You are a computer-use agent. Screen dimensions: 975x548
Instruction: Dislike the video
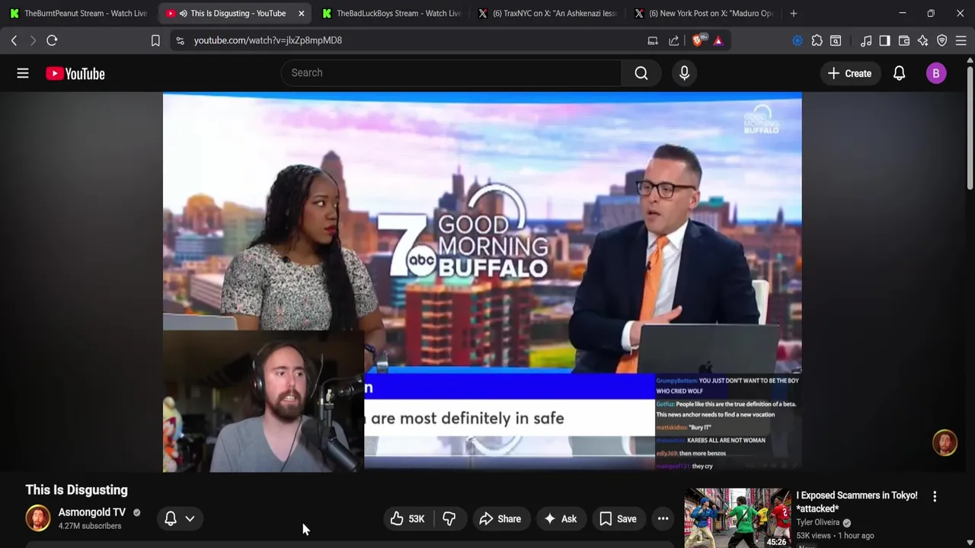pyautogui.click(x=449, y=519)
